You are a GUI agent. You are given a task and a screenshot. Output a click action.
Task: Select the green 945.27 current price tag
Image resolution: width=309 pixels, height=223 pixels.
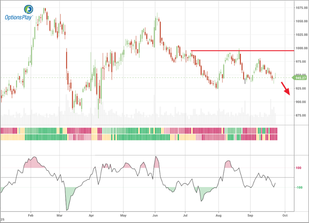[299, 77]
